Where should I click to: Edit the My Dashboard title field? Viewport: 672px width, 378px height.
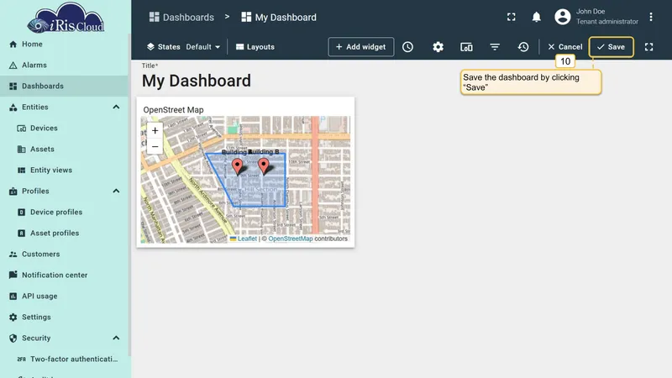click(x=197, y=81)
